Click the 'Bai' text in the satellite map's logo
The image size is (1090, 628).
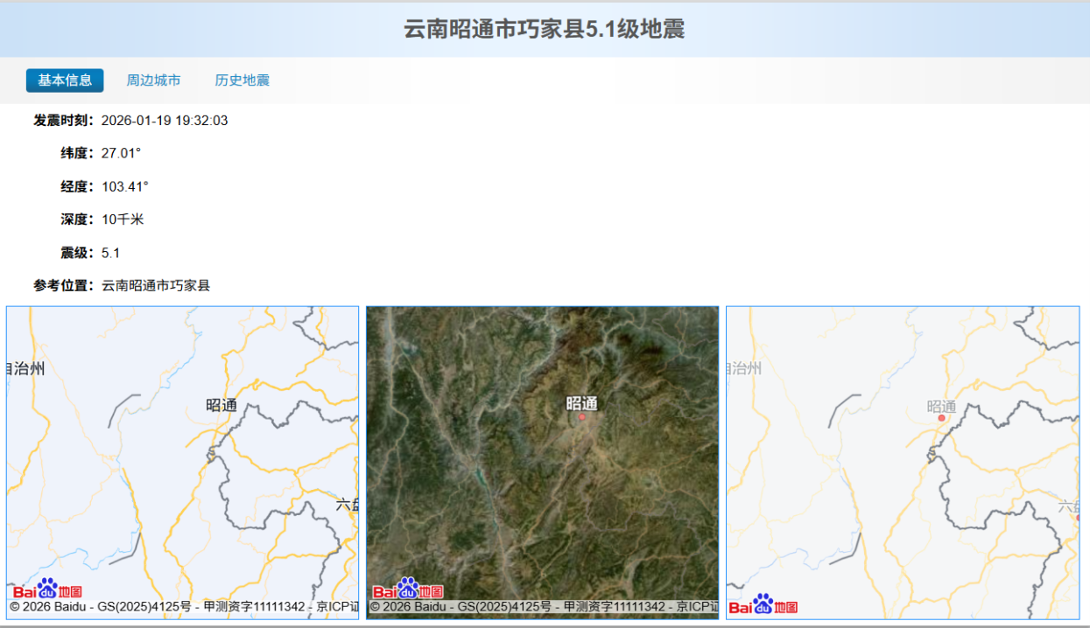pyautogui.click(x=388, y=592)
